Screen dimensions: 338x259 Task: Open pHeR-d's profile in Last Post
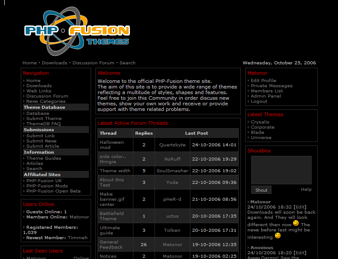(x=172, y=199)
